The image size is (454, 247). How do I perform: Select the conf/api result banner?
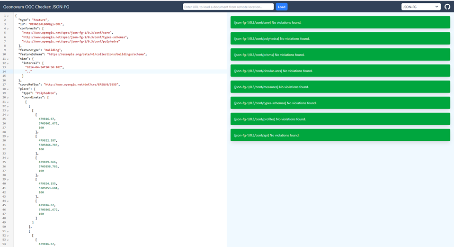pyautogui.click(x=340, y=135)
